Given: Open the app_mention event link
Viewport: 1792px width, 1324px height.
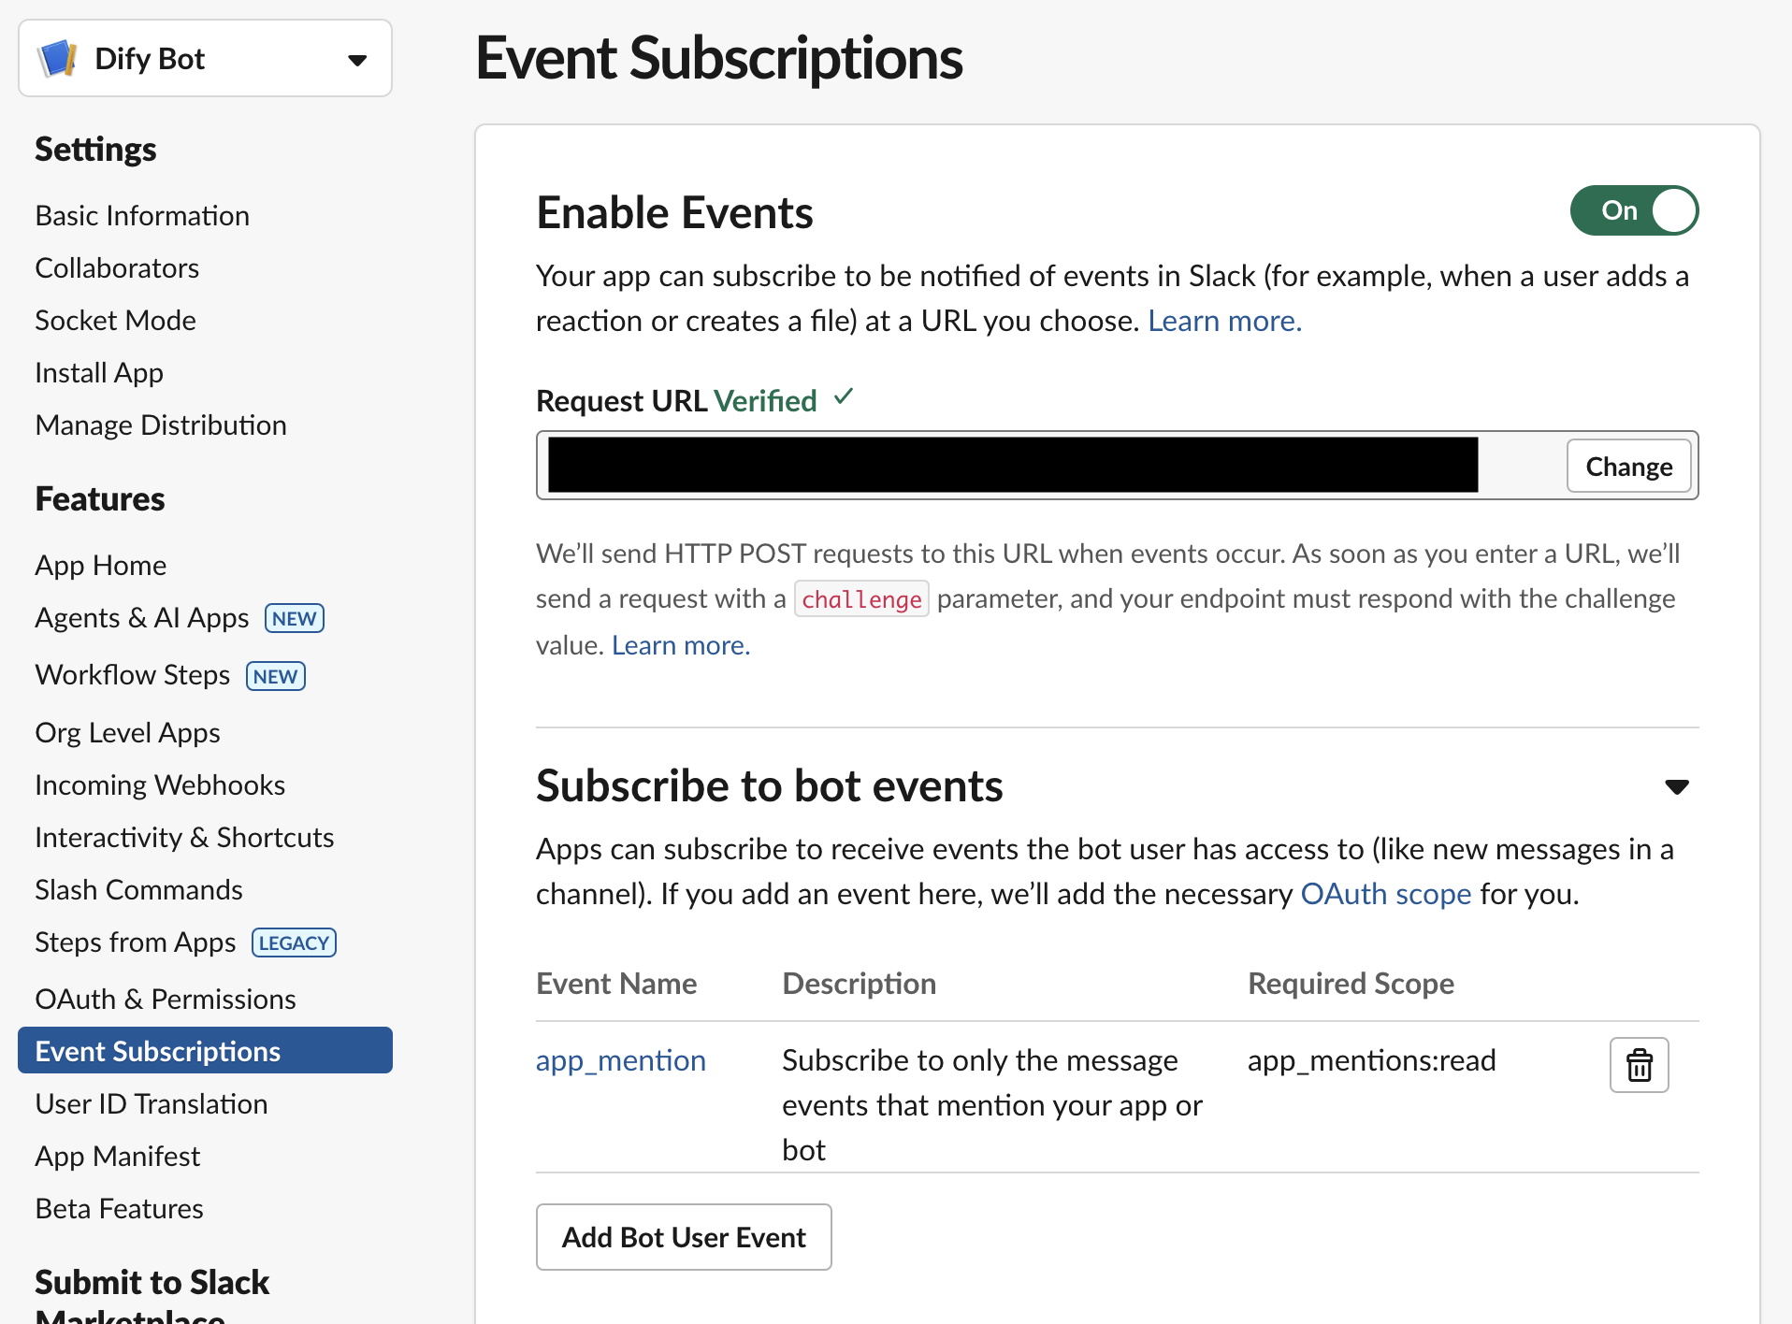Looking at the screenshot, I should point(621,1061).
